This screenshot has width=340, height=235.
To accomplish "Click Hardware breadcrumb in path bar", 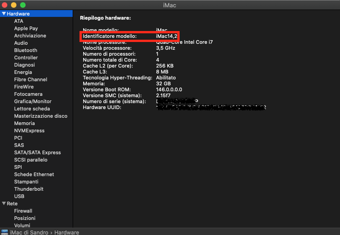I will pos(67,232).
